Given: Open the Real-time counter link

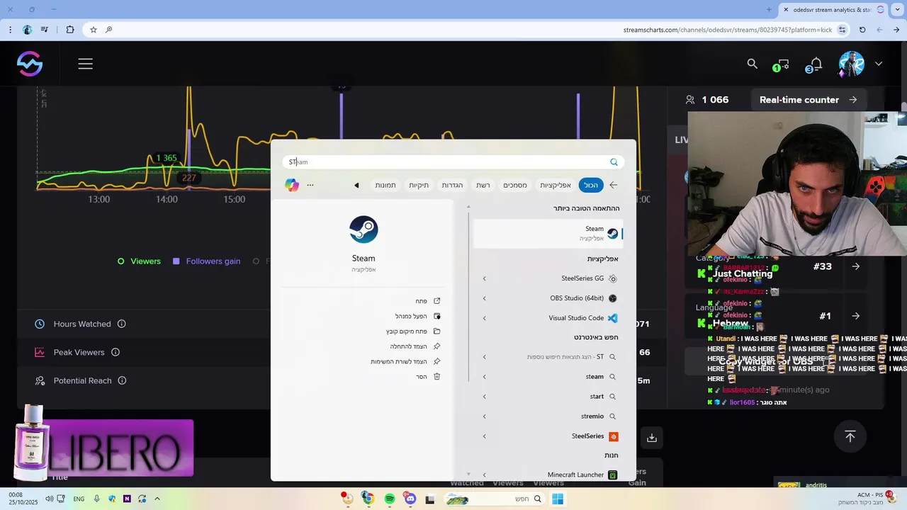Looking at the screenshot, I should (808, 100).
